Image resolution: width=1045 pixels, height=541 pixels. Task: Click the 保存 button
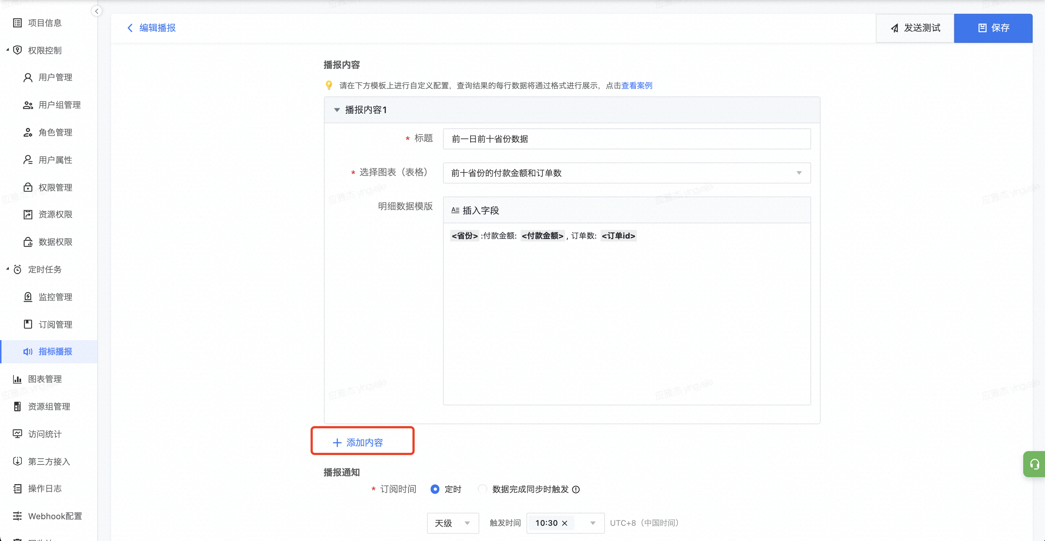pyautogui.click(x=993, y=28)
